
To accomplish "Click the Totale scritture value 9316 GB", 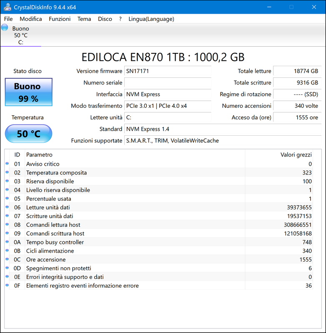I will click(x=297, y=82).
